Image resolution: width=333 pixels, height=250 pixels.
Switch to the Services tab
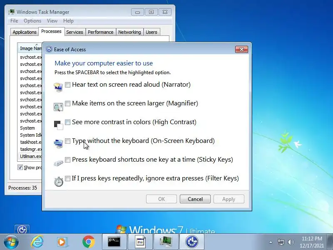(75, 32)
